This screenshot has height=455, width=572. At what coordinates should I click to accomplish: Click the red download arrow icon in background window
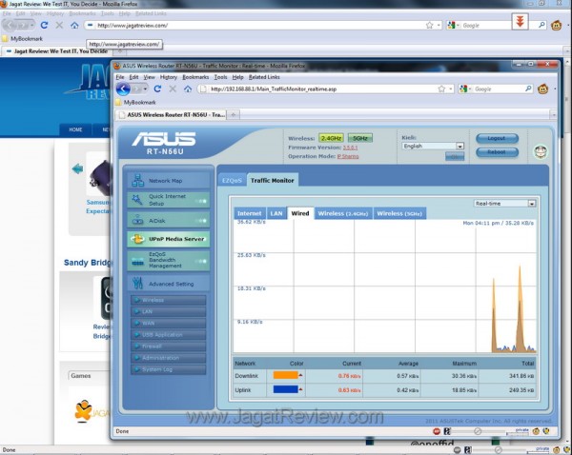pos(520,22)
